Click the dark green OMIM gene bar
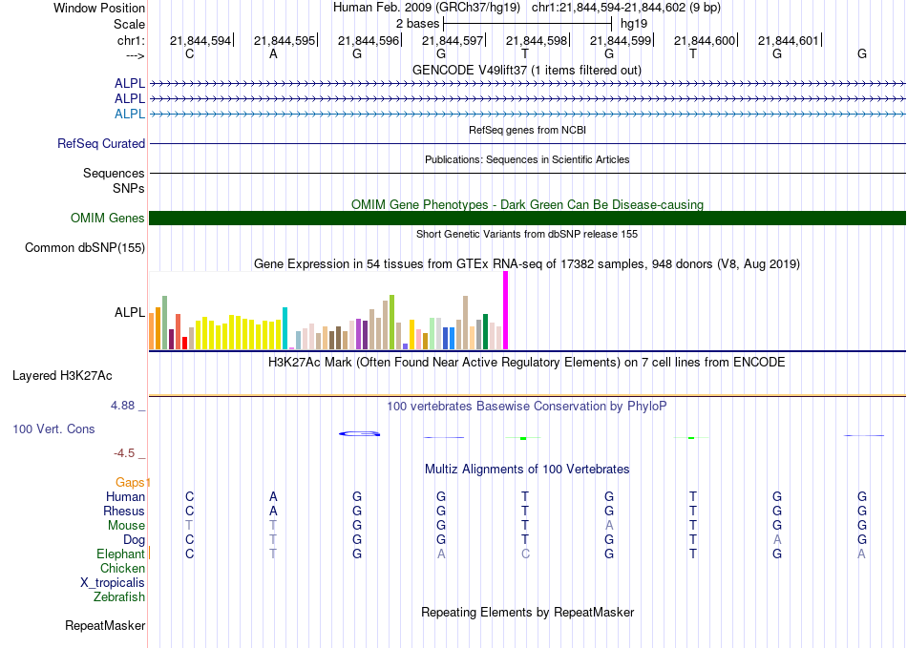Viewport: 907px width, 648px height. coord(527,218)
